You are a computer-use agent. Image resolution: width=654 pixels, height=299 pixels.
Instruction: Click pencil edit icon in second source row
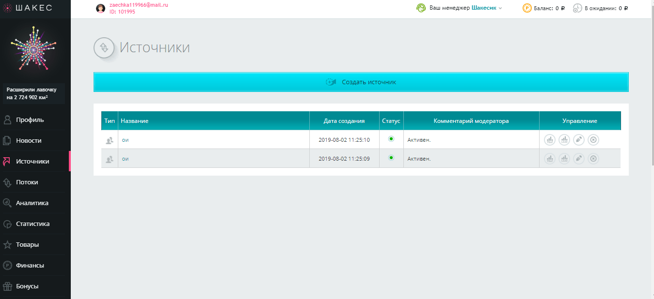578,159
